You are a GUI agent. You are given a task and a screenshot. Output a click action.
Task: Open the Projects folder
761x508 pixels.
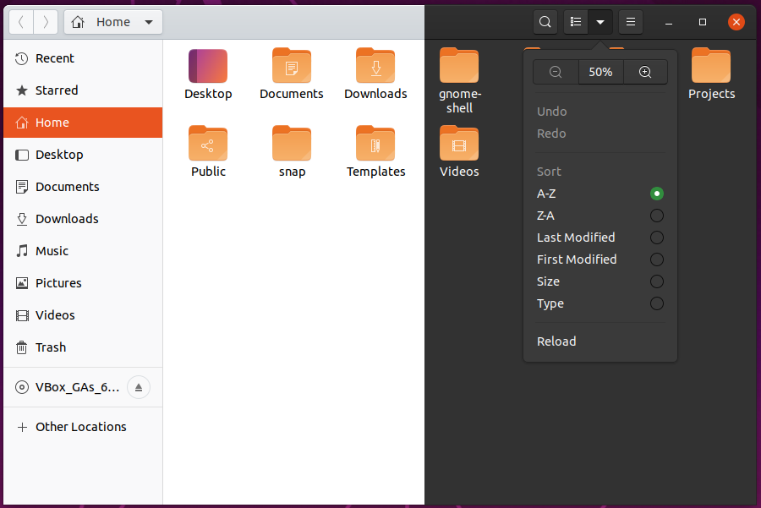[x=711, y=66]
